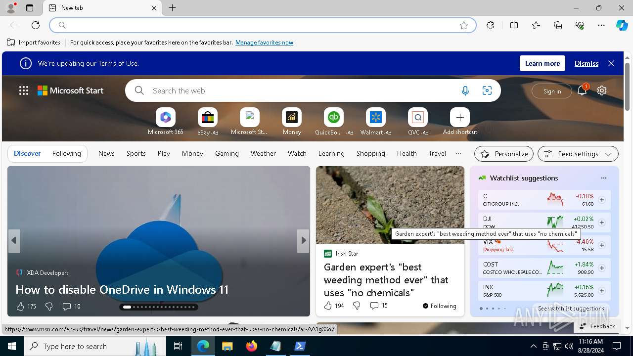Open more feed categories ellipsis
The width and height of the screenshot is (633, 356).
458,154
